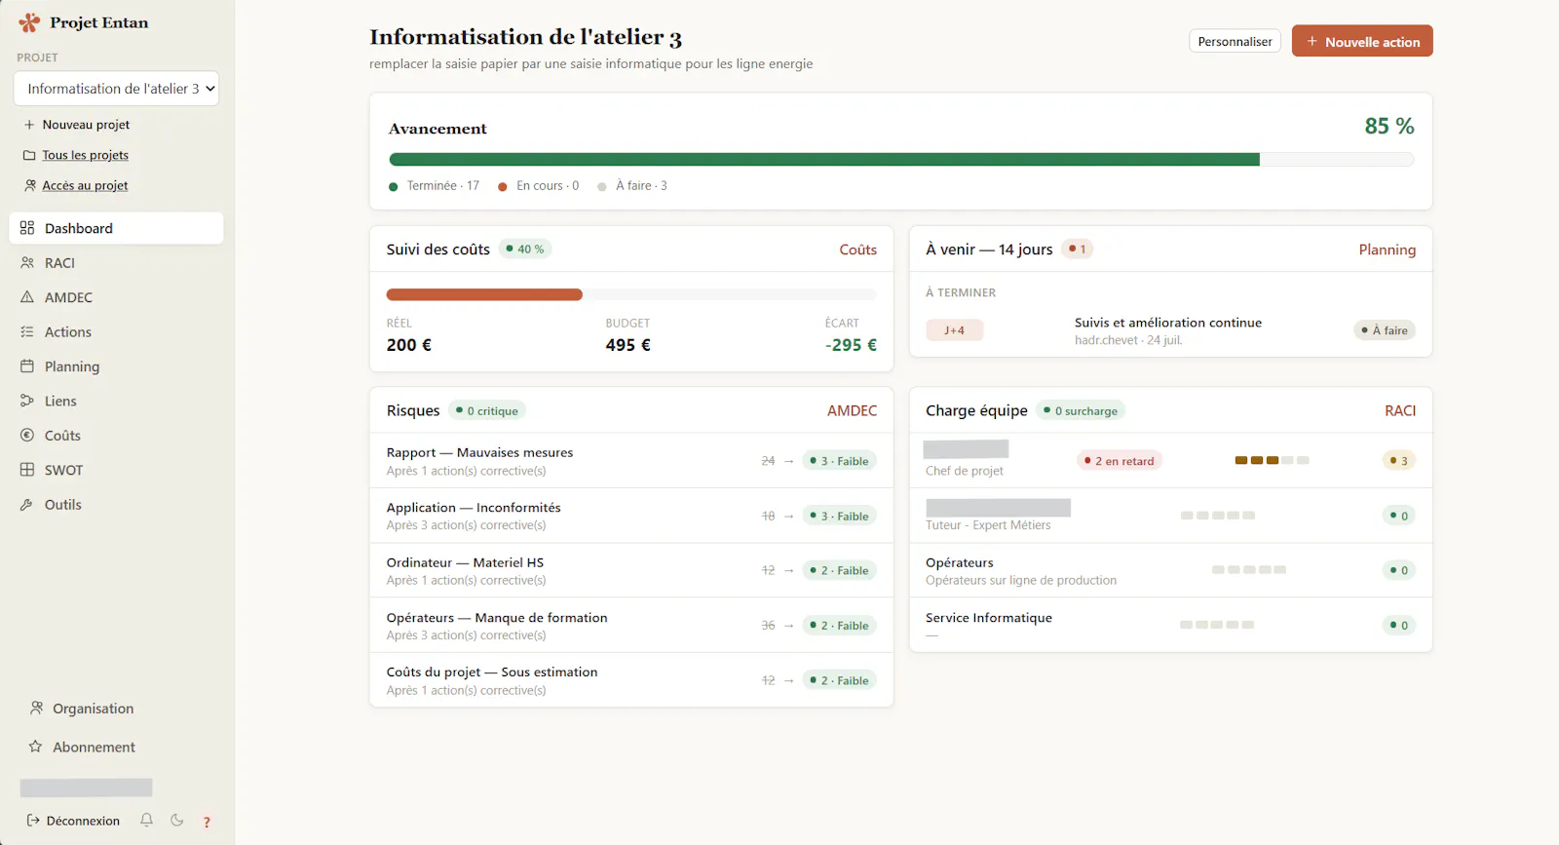Open the AMDEC sidebar entry

[x=116, y=297]
